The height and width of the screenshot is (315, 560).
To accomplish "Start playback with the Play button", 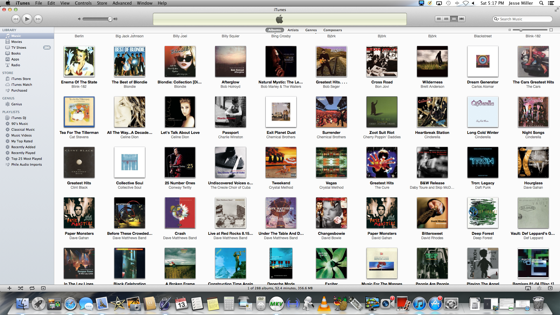I will pos(27,19).
